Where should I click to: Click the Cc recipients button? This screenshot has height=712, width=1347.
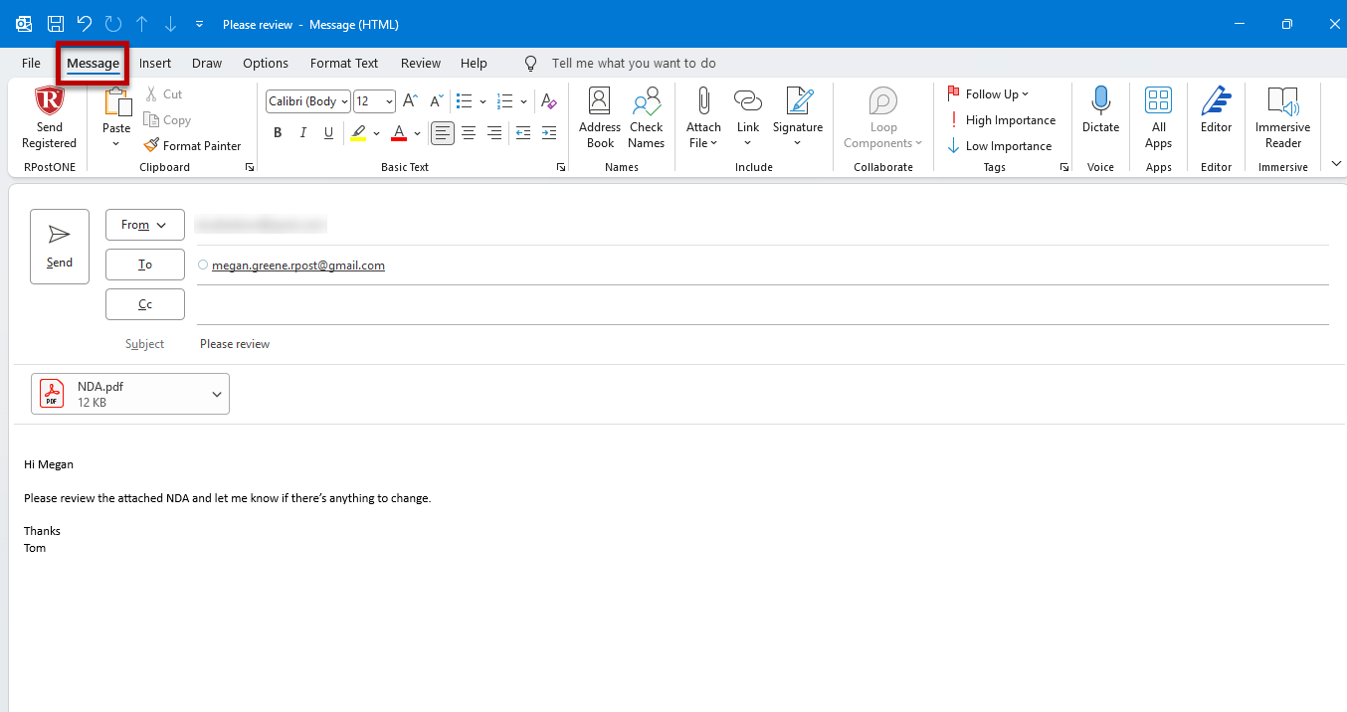(x=145, y=304)
